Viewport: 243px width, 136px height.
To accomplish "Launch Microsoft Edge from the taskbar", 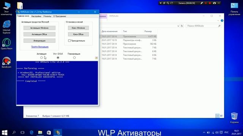I will (x=32, y=133).
